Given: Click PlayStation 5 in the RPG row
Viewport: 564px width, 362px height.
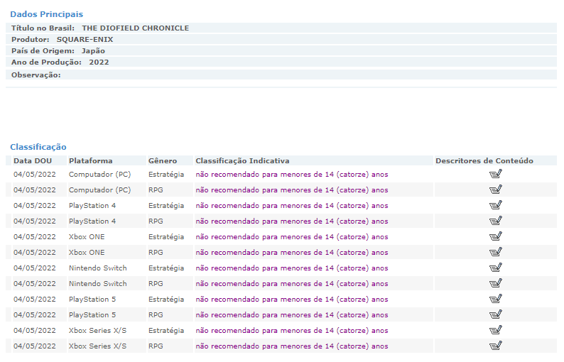Looking at the screenshot, I should pyautogui.click(x=92, y=315).
